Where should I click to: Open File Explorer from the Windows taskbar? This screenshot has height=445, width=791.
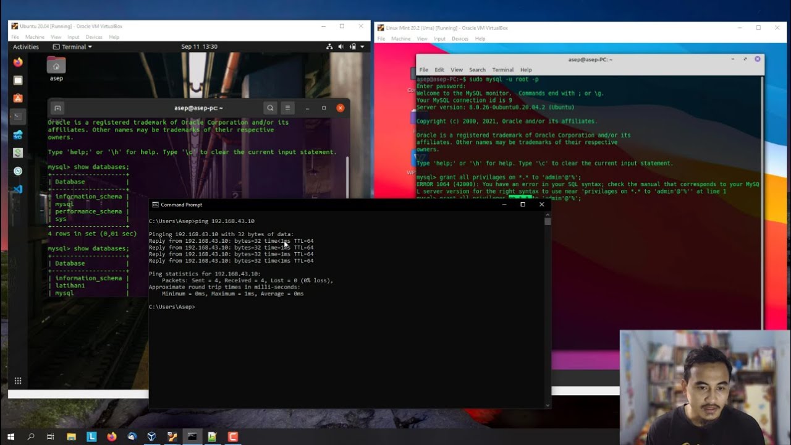pos(71,436)
